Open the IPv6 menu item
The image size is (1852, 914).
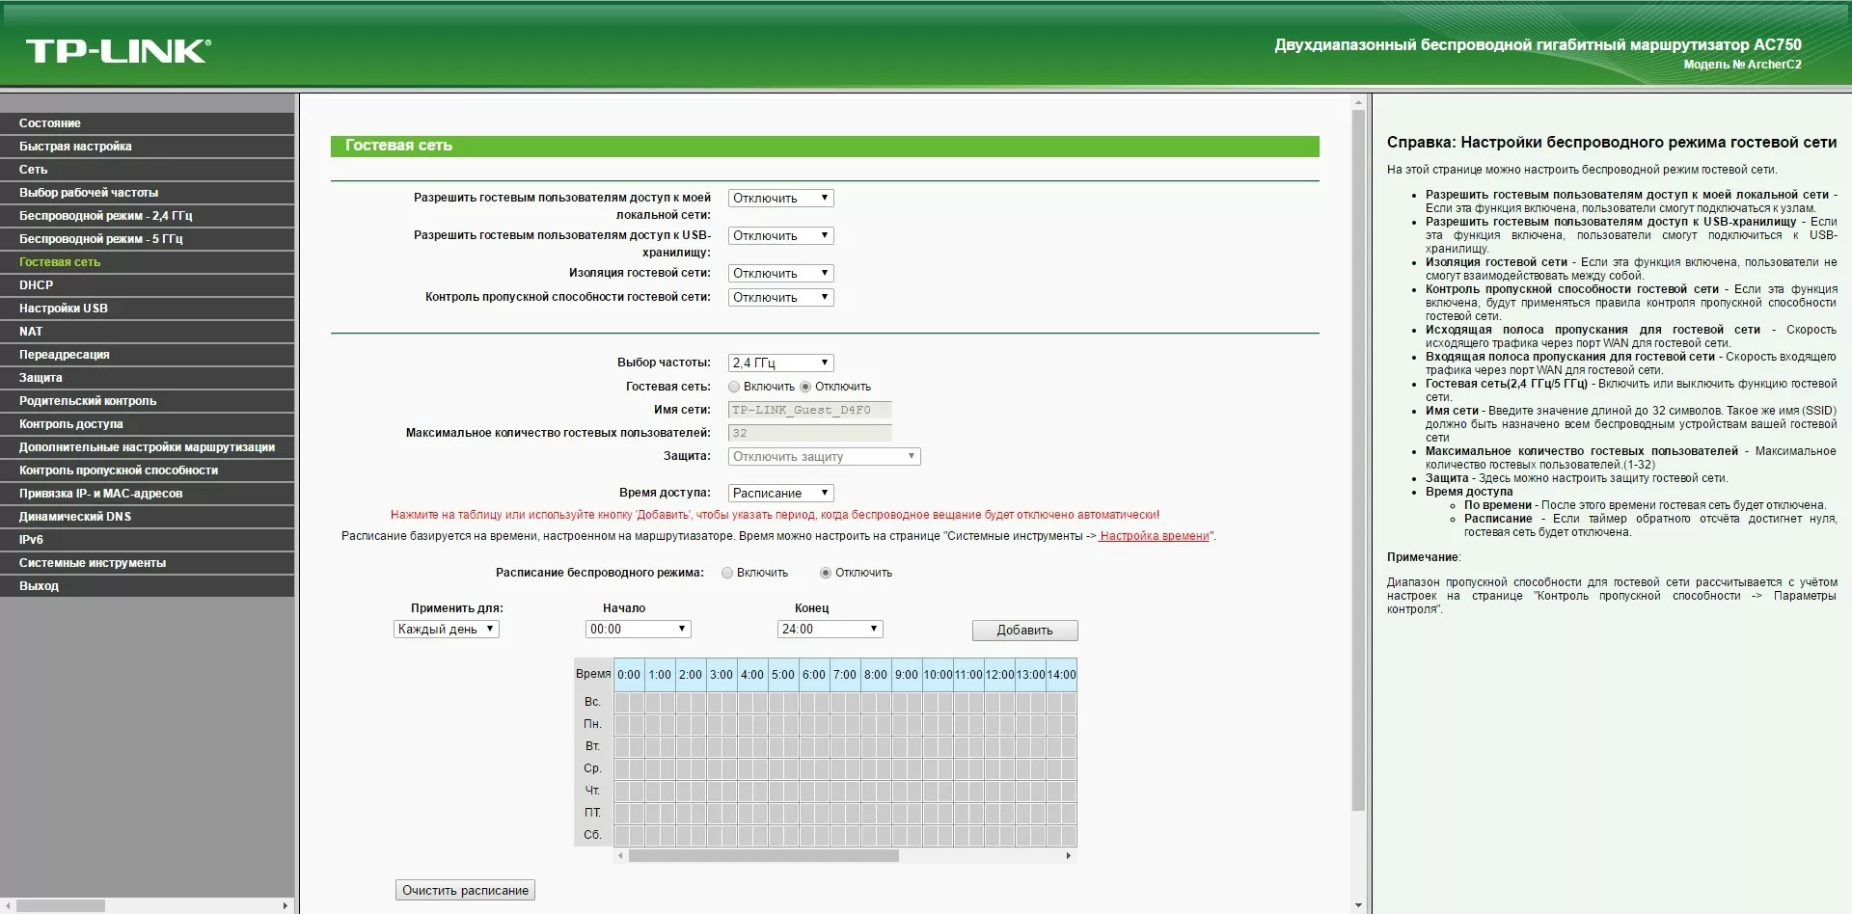[147, 540]
